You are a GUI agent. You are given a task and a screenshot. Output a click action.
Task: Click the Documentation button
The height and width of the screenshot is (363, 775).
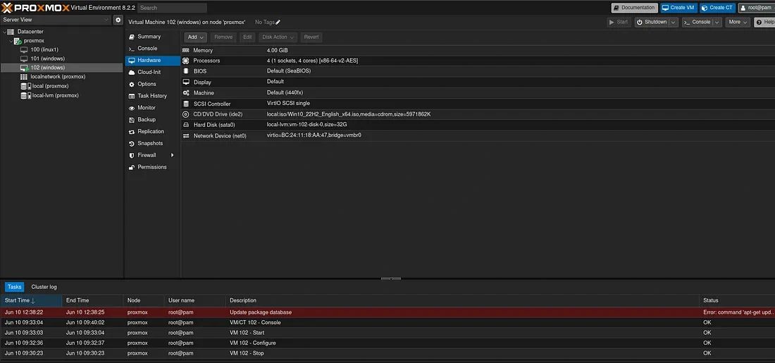tap(634, 8)
